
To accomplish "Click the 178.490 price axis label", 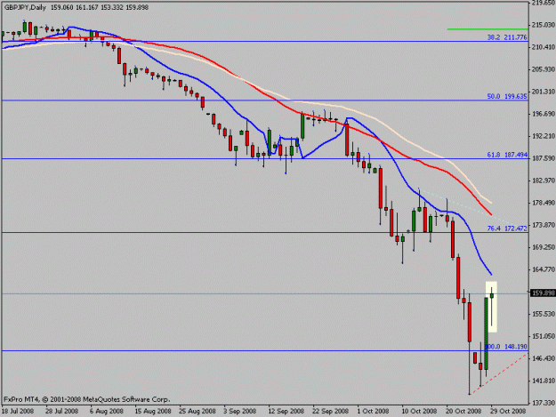I will [544, 203].
